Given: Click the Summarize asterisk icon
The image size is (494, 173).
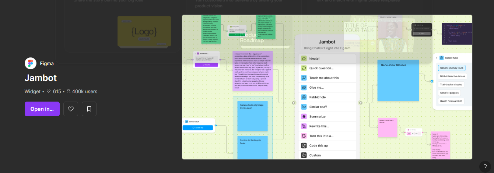Looking at the screenshot, I should tap(304, 116).
